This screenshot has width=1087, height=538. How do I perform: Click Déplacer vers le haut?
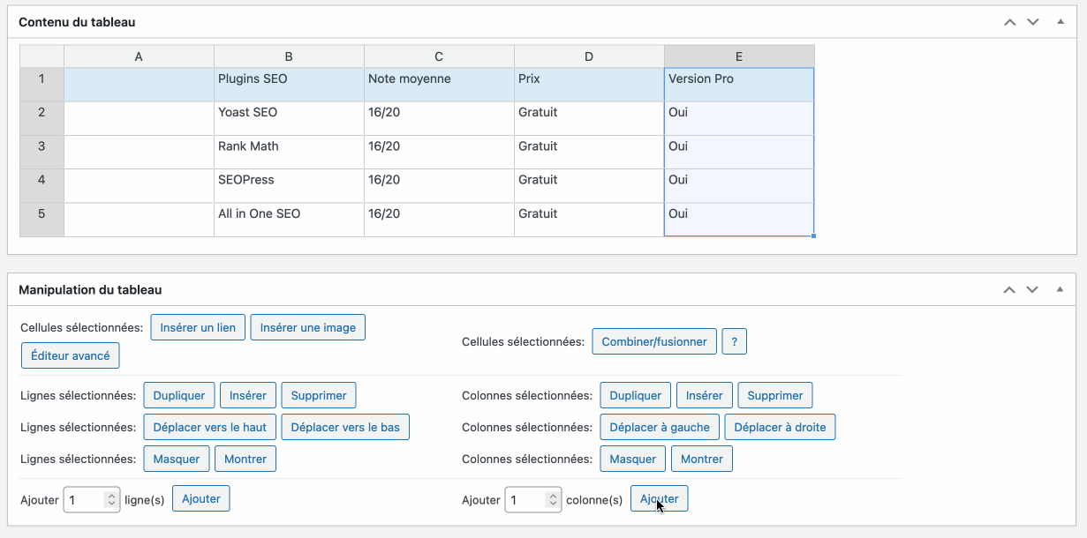(x=210, y=427)
